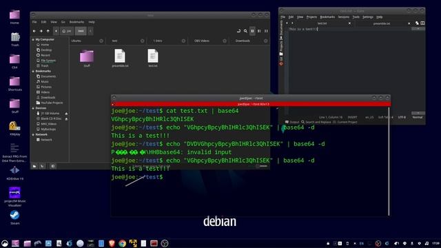The image size is (441, 248).
Task: Open the Help menu in file manager
Action: click(x=92, y=22)
